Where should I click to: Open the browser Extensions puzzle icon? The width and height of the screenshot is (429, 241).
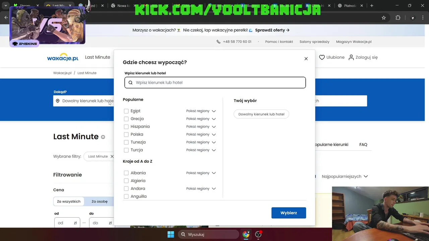pyautogui.click(x=398, y=18)
